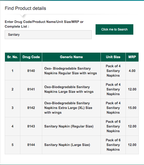Select the 15.00 MRP cell
144x165 pixels.
pyautogui.click(x=132, y=108)
